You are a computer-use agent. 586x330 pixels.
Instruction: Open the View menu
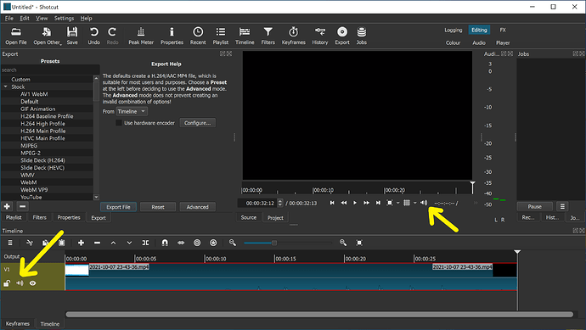click(x=42, y=19)
